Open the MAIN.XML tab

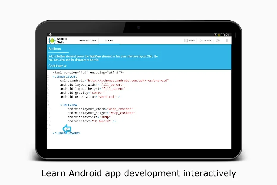point(109,40)
